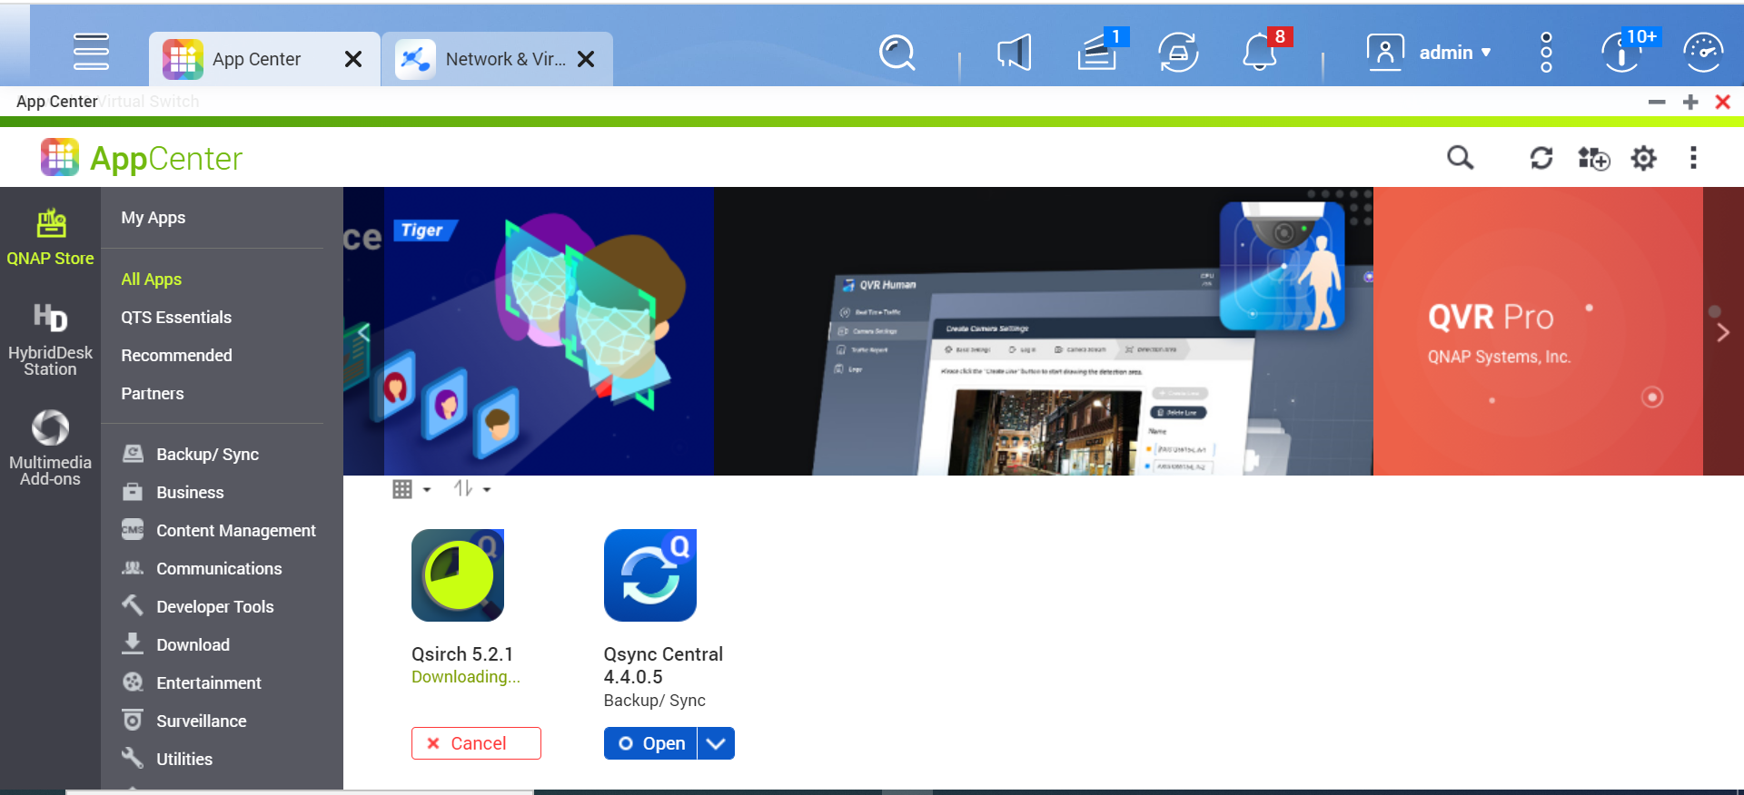Open Backup/ Sync category
1744x795 pixels.
click(191, 454)
